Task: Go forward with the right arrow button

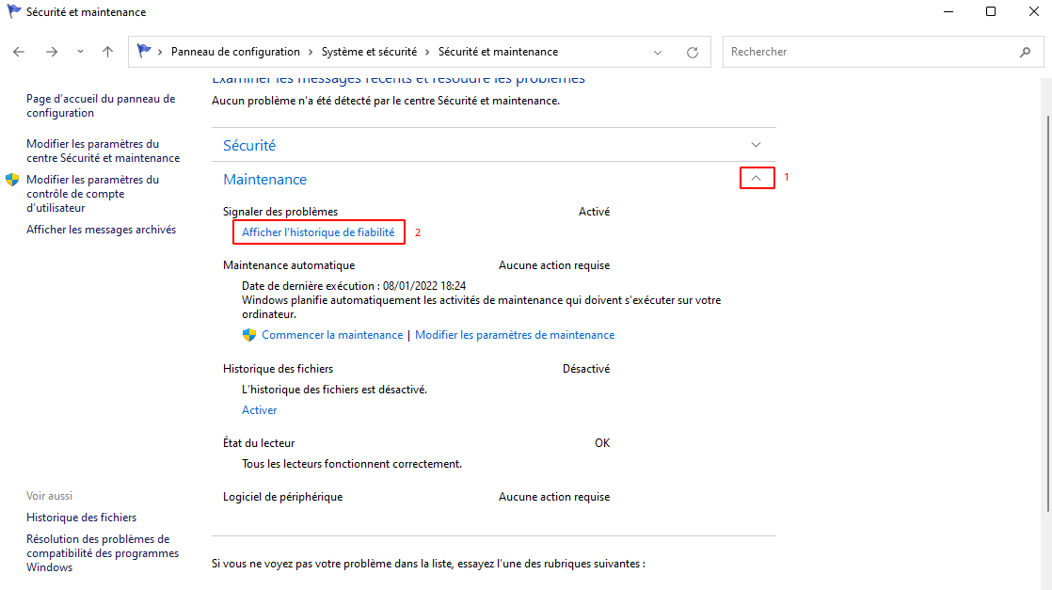Action: pyautogui.click(x=52, y=52)
